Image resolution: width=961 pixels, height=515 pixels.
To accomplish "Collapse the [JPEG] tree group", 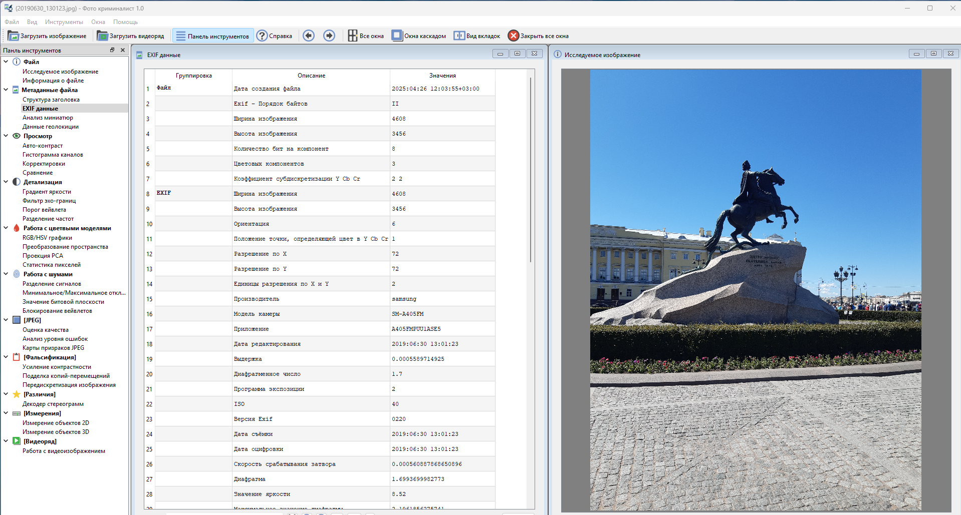I will tap(6, 320).
